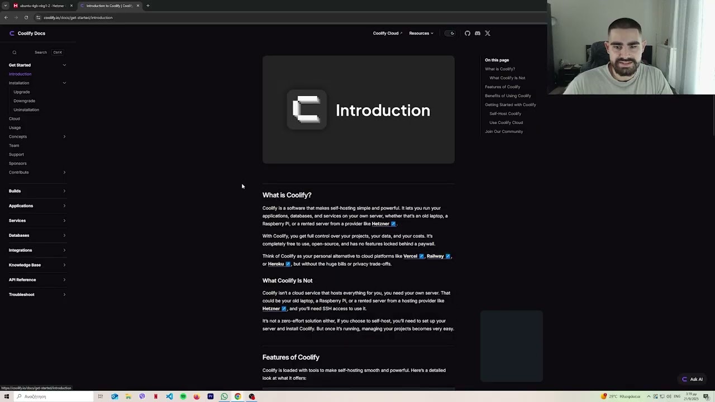Expand the Builds section
The height and width of the screenshot is (402, 715).
(x=37, y=191)
